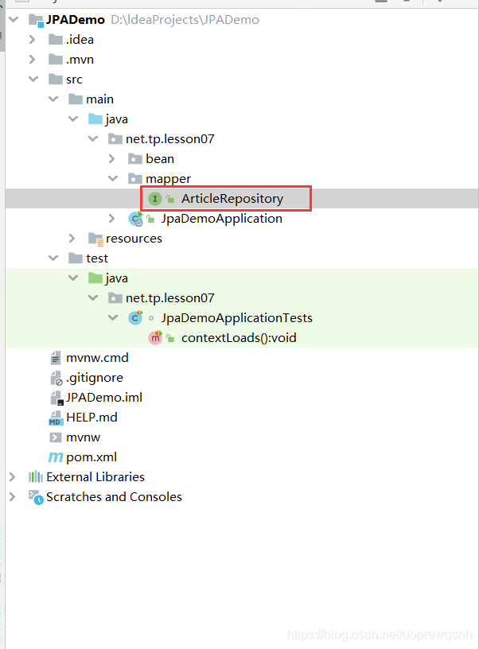Expand the .mvn folder
479x649 pixels.
click(x=33, y=59)
